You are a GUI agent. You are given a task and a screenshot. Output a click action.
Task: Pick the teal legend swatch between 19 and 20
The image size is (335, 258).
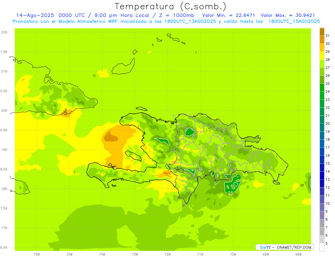322,127
